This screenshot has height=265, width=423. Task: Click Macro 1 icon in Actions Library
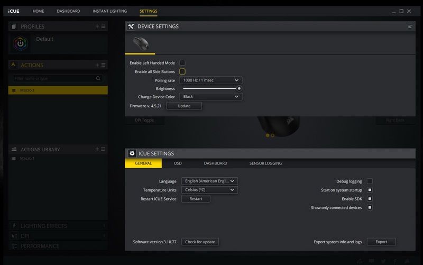point(14,158)
